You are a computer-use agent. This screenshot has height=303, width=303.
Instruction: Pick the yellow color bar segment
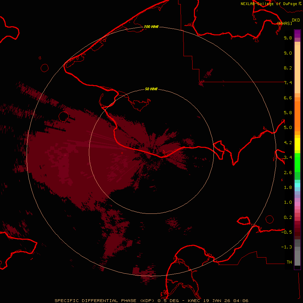[297, 144]
